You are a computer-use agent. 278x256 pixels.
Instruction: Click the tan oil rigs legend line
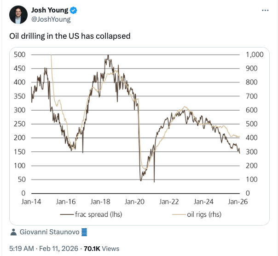coord(179,214)
